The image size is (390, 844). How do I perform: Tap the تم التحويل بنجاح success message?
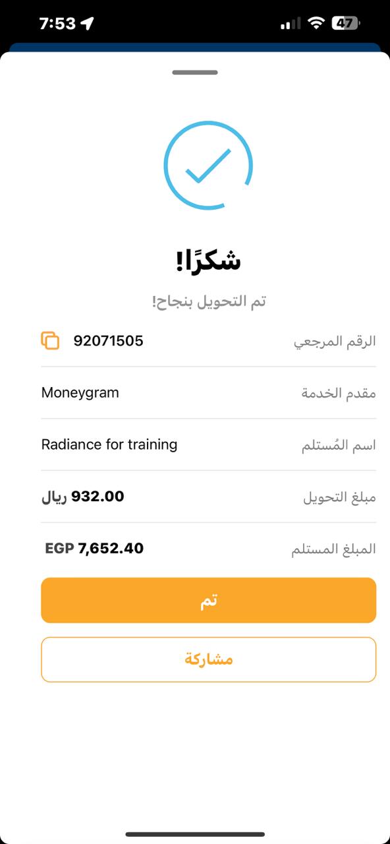(x=208, y=301)
